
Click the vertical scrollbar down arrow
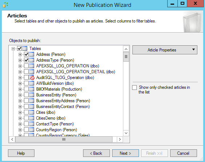coord(126,133)
